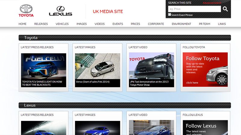Viewport: 241px width, 135px height.
Task: Click the Follow Toyota red banner
Action: point(205,70)
